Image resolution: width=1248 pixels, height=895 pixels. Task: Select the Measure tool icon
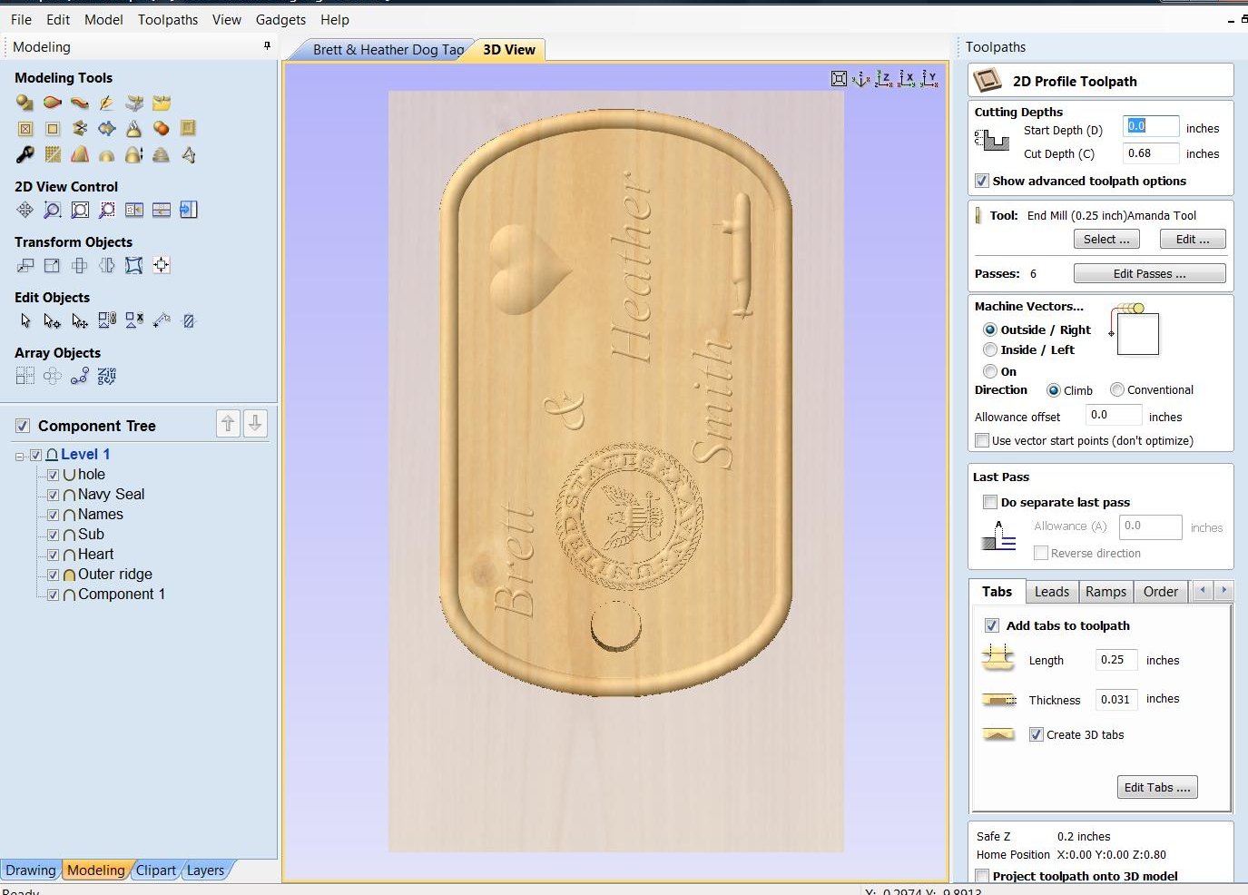tap(162, 320)
